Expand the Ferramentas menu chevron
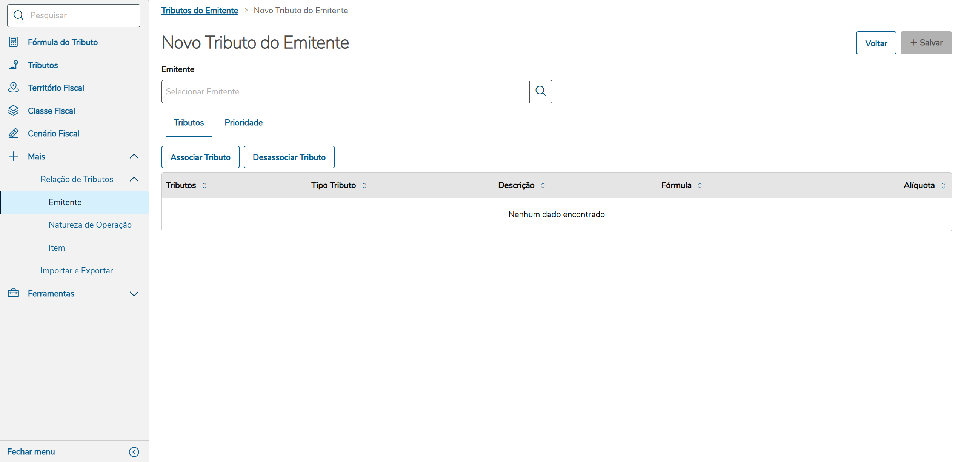The image size is (964, 462). (134, 294)
